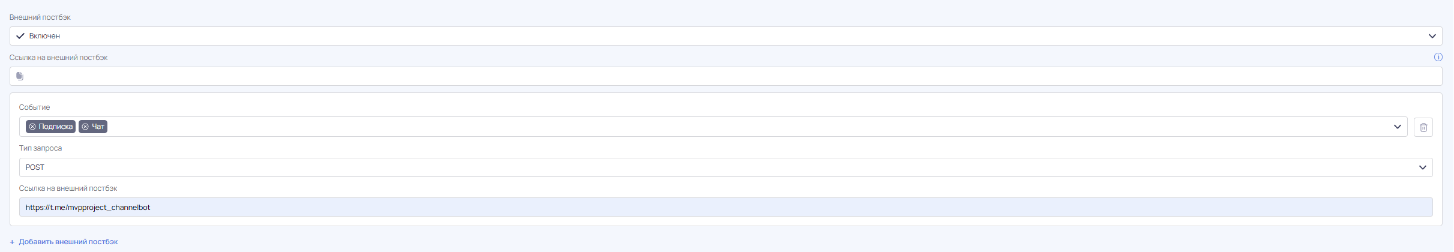Click the Включен select box
Screen dimensions: 1454x252
pos(725,36)
